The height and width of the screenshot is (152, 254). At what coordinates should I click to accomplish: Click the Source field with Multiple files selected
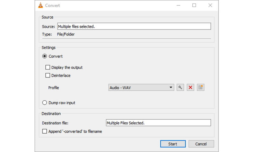pyautogui.click(x=134, y=26)
